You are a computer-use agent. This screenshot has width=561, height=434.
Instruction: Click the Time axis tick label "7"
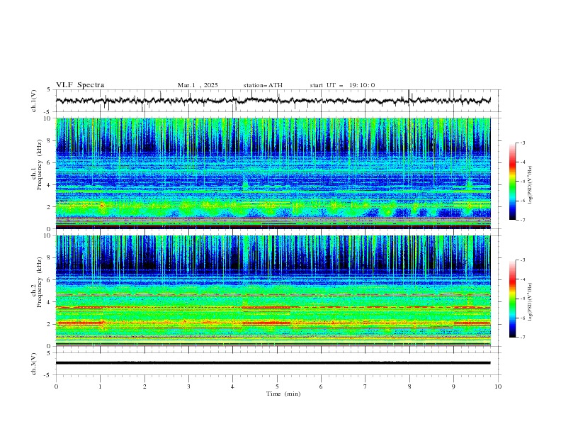pyautogui.click(x=365, y=386)
